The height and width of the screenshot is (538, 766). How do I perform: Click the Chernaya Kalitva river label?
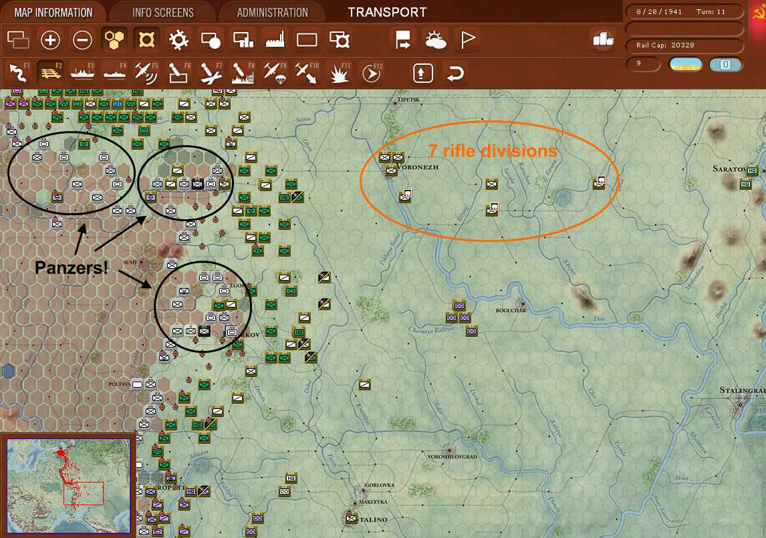[431, 330]
